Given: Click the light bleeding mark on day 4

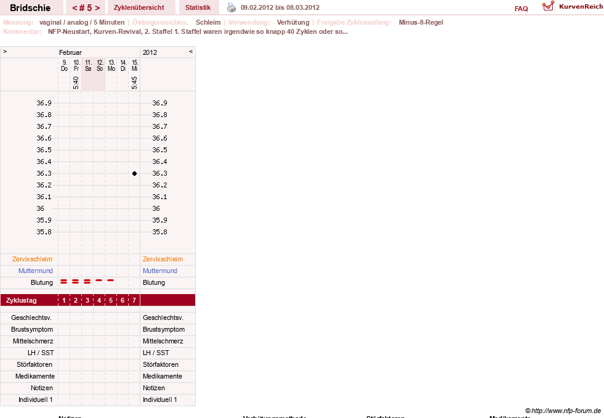Looking at the screenshot, I should pos(99,281).
